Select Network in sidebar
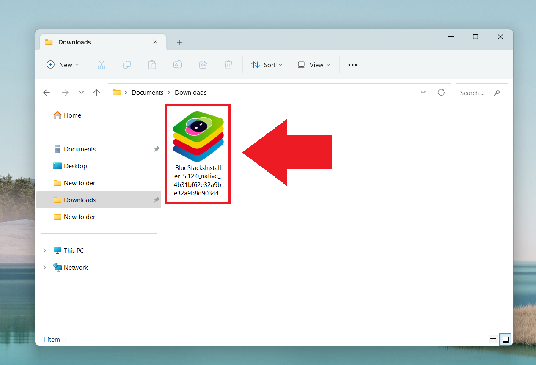The height and width of the screenshot is (365, 536). click(x=76, y=268)
